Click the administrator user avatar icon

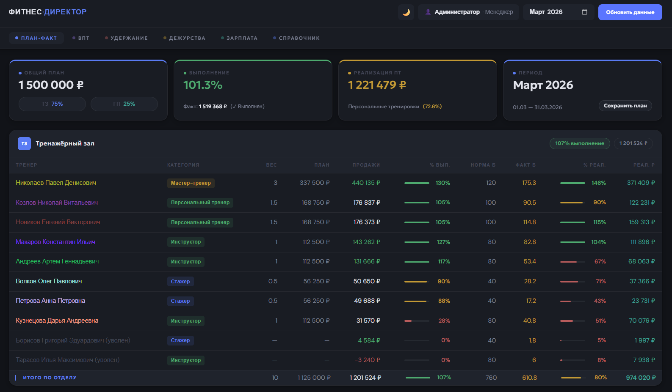click(x=428, y=12)
